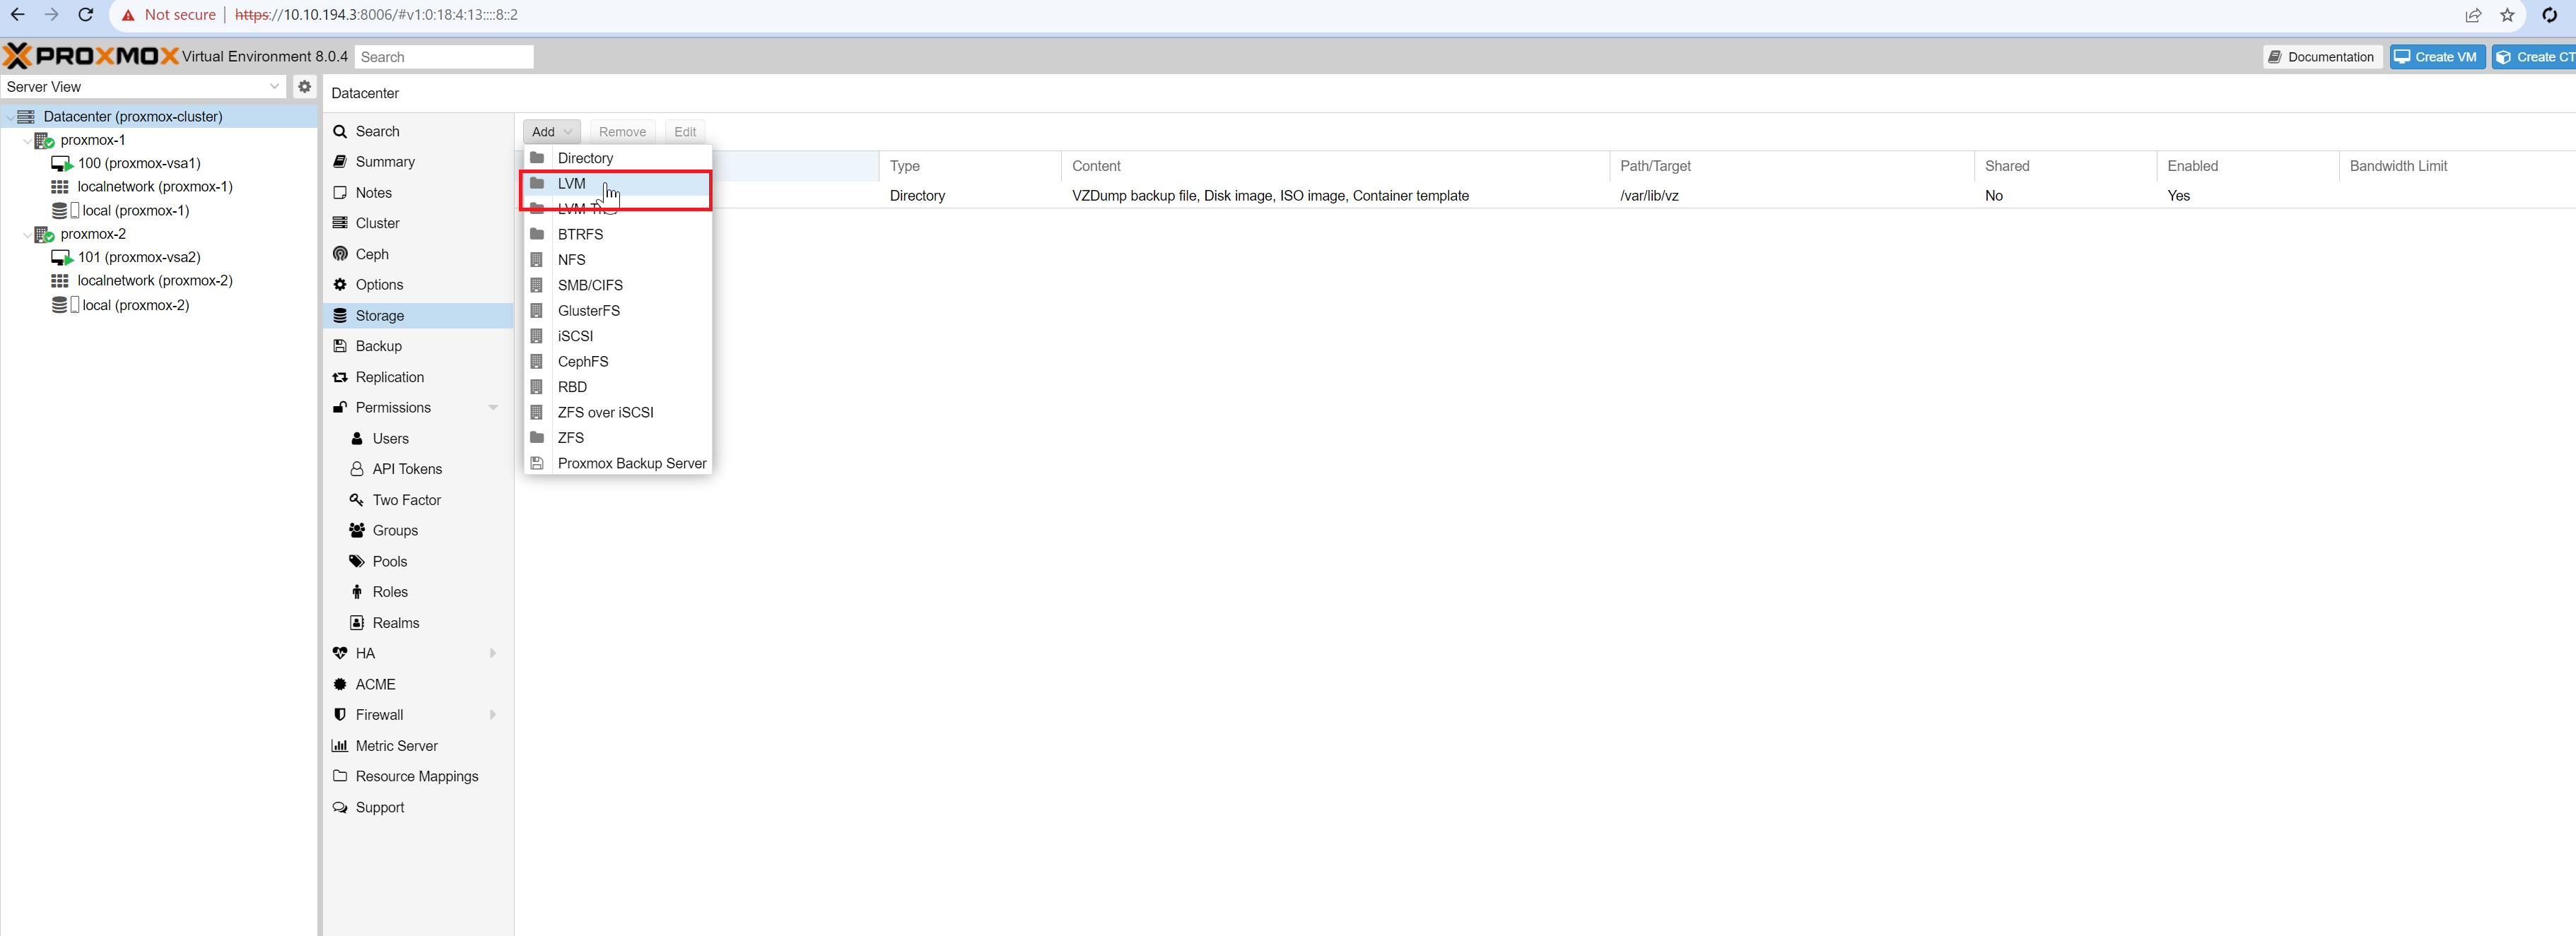Viewport: 2576px width, 936px height.
Task: Click the VM 100 monitor icon
Action: [x=61, y=164]
